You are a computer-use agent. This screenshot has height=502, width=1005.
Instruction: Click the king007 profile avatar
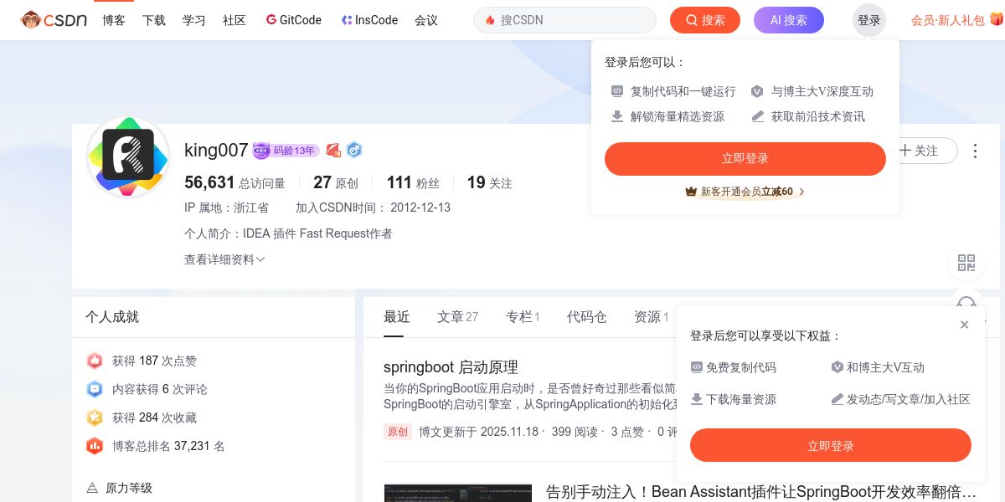[x=128, y=156]
